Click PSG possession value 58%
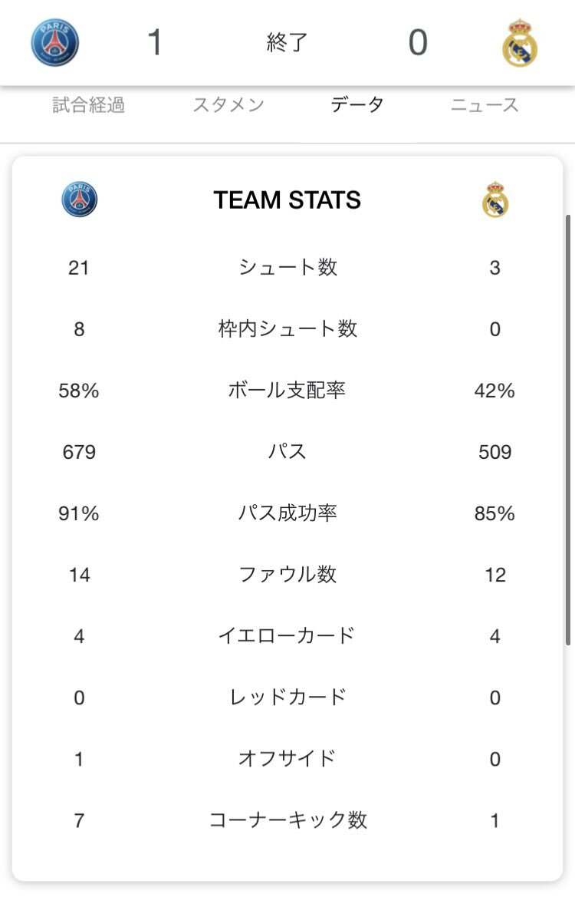The image size is (575, 897). 79,391
